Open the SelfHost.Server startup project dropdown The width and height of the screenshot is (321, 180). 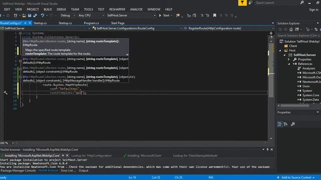(154, 15)
